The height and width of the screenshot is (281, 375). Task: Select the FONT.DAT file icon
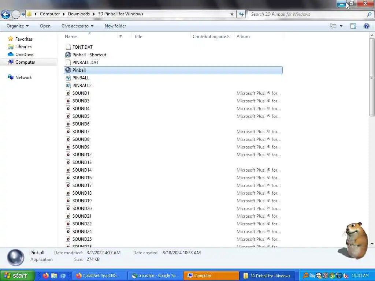click(x=68, y=47)
